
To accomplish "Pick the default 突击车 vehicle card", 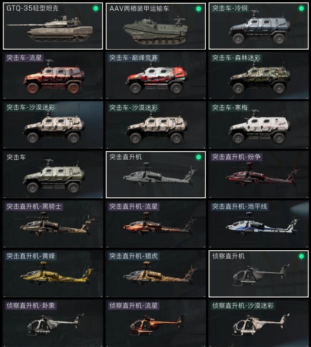I will (53, 175).
